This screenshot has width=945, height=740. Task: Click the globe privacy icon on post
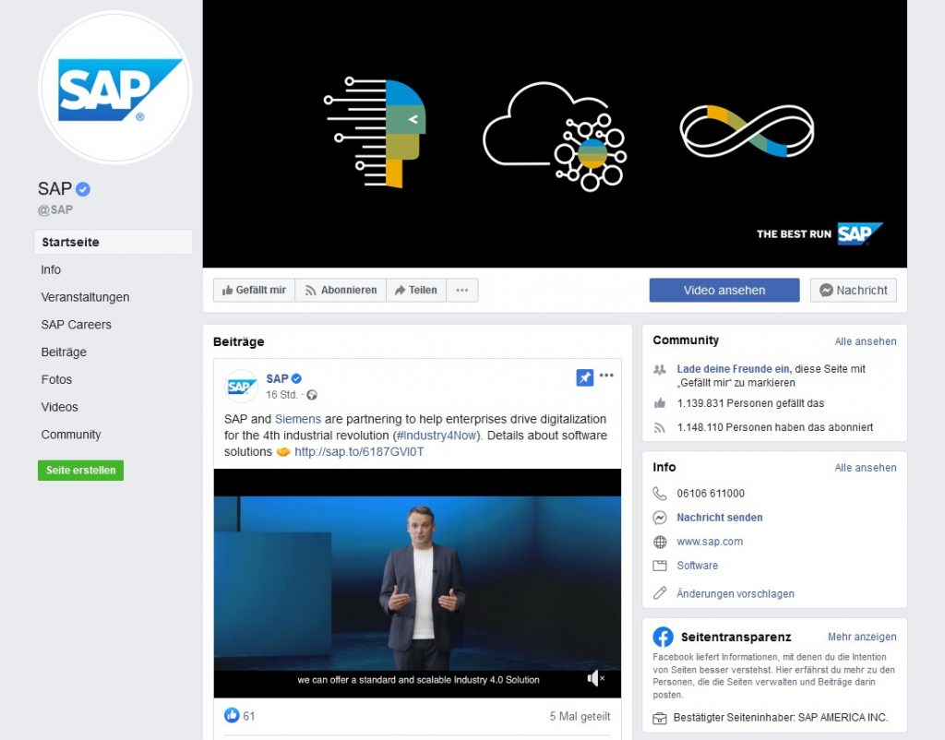pyautogui.click(x=312, y=395)
